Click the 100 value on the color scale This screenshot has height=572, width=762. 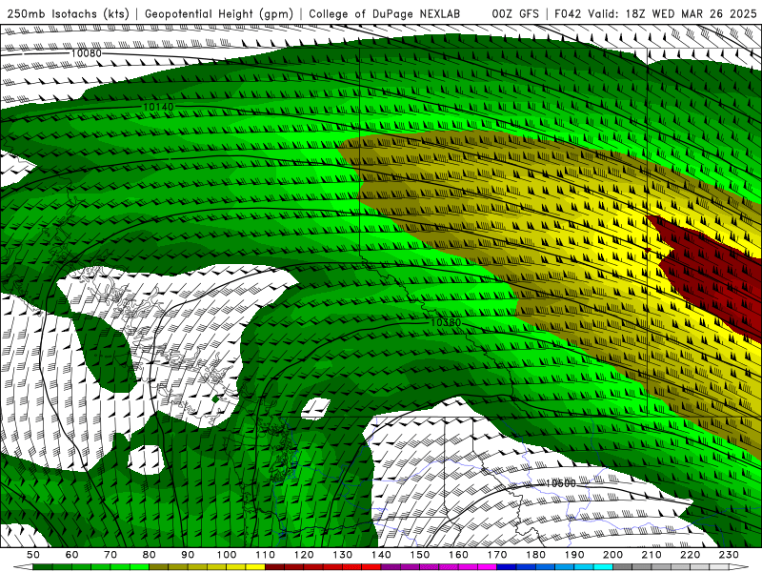227,555
